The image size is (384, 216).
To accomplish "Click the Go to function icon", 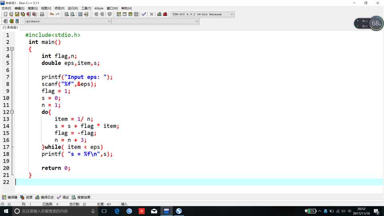I will pos(80,14).
